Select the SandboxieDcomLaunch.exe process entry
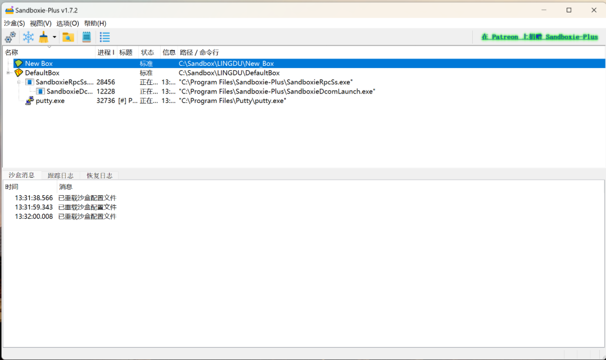 tap(67, 91)
